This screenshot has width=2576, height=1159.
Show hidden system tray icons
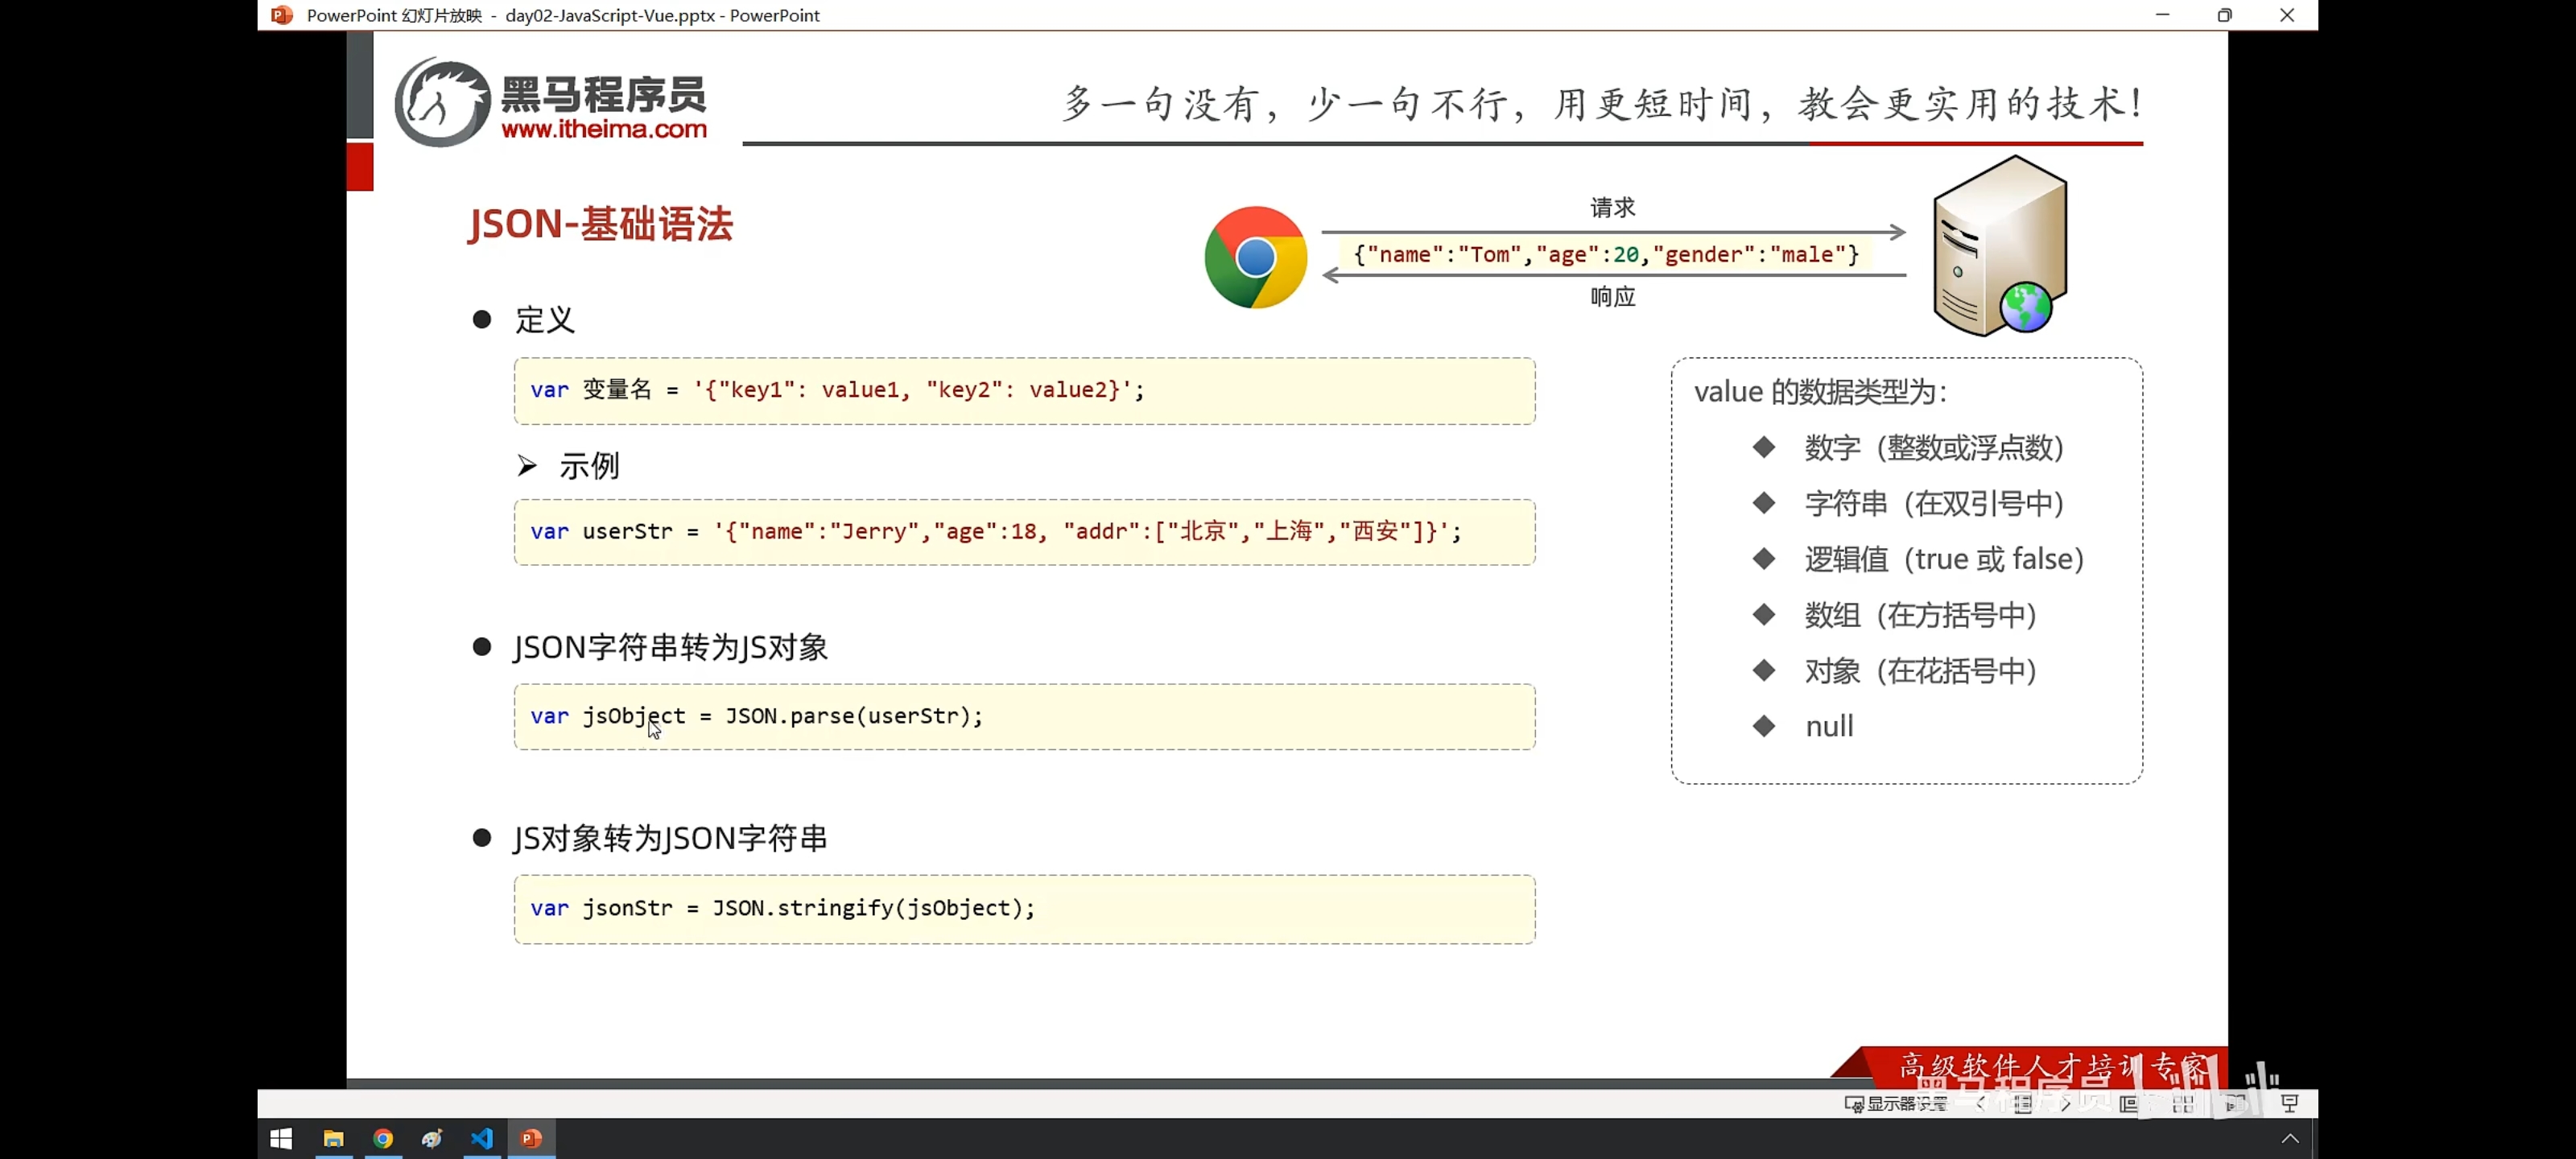tap(2290, 1139)
